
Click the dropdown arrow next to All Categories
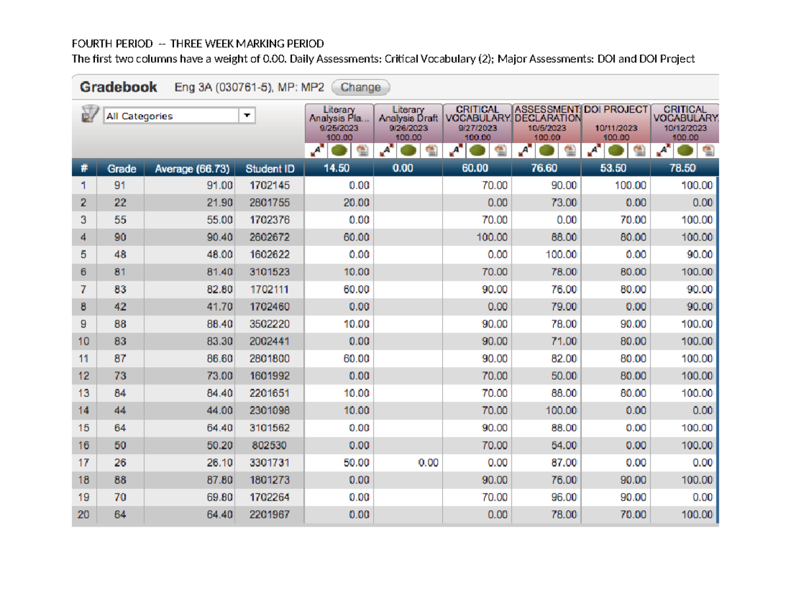tap(248, 115)
